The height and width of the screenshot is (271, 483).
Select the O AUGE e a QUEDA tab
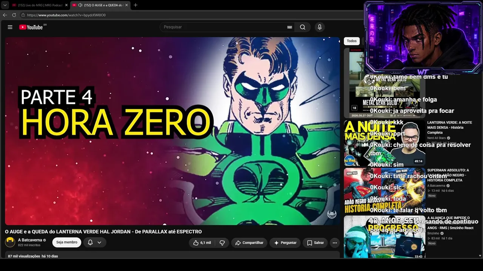pos(100,5)
